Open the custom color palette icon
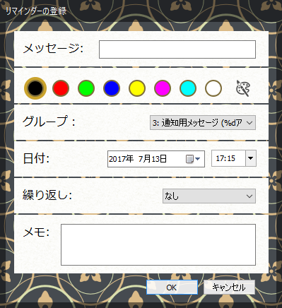282x308 pixels. (x=243, y=88)
